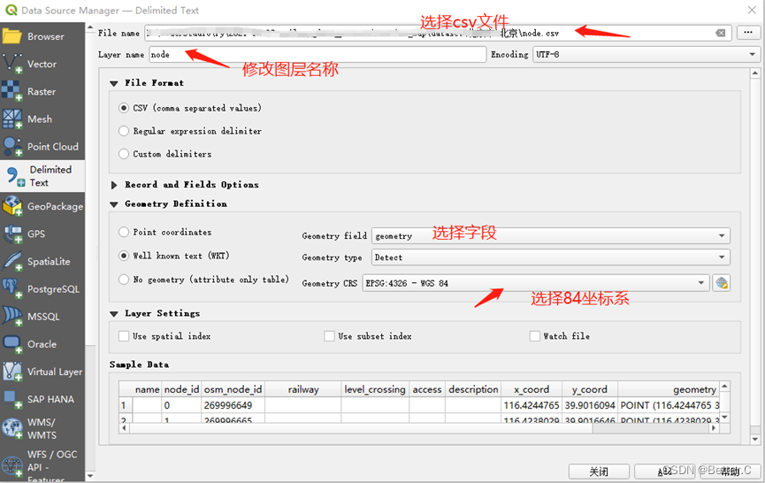765x483 pixels.
Task: Choose Point coordinates geometry option
Action: [124, 232]
